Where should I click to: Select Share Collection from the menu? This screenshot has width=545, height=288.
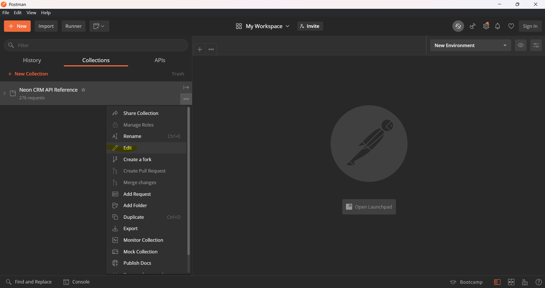pyautogui.click(x=146, y=113)
